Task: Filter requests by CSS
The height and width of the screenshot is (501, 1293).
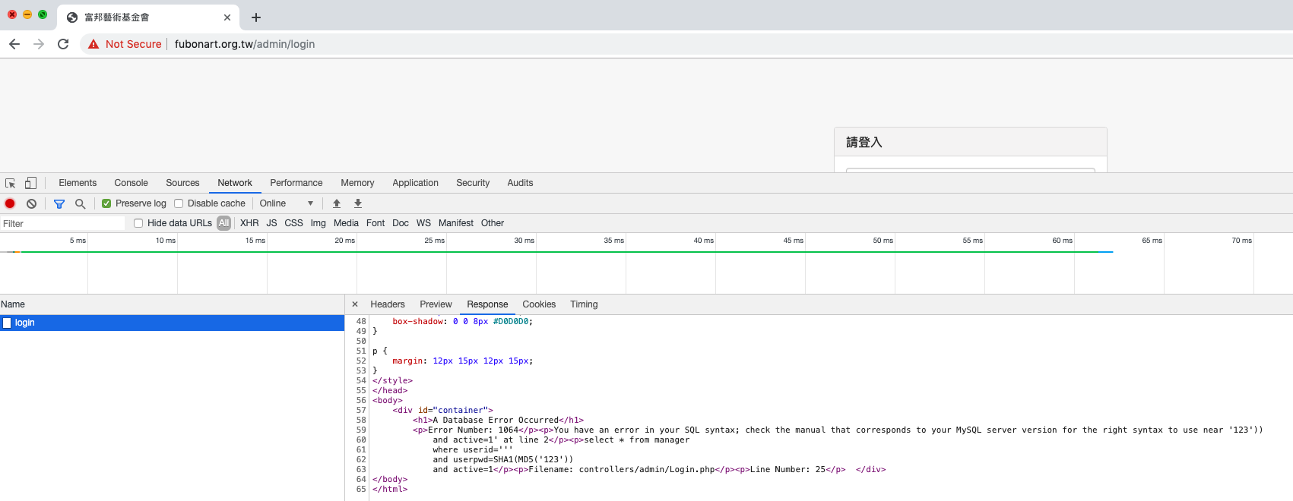Action: 293,223
